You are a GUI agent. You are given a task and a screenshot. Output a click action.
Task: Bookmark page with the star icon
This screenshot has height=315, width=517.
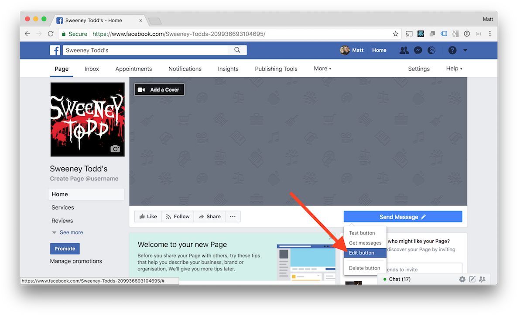pos(395,34)
